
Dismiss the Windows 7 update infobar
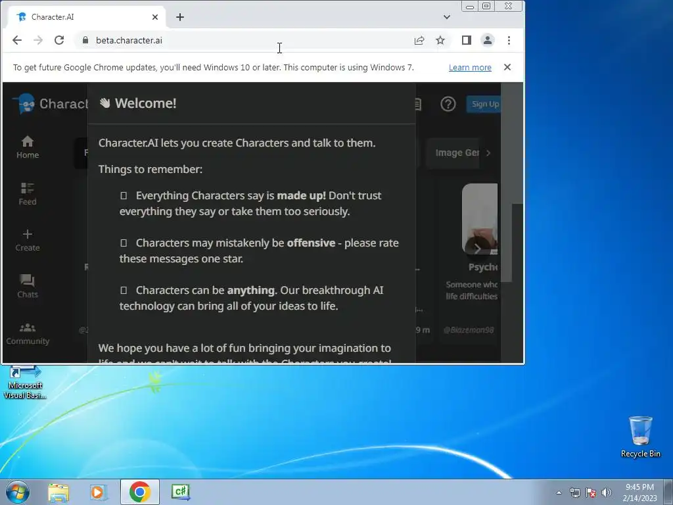(x=507, y=68)
